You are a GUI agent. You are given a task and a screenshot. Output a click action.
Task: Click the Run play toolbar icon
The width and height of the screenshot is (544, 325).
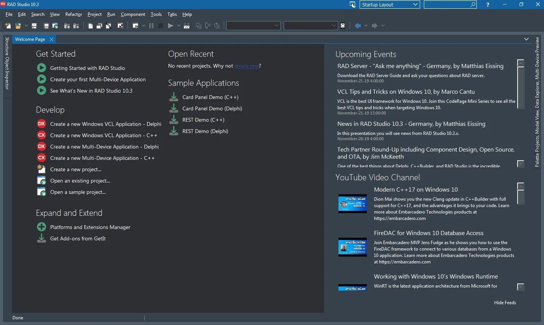coord(170,26)
